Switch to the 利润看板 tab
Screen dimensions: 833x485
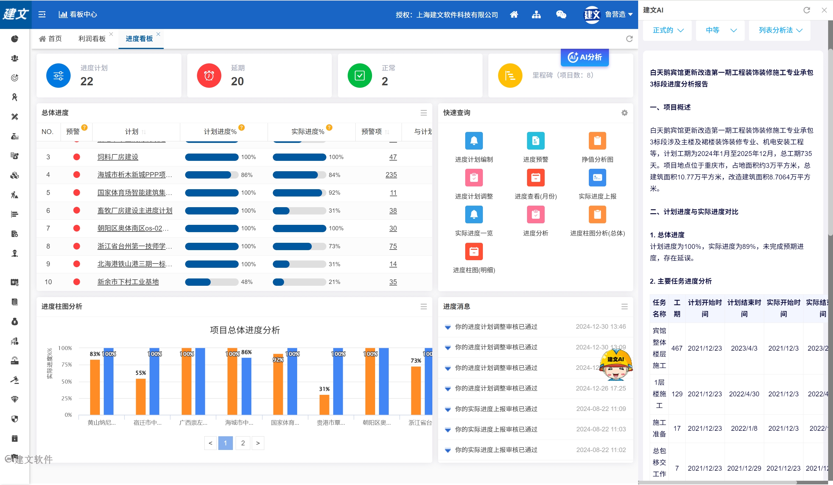click(x=92, y=39)
